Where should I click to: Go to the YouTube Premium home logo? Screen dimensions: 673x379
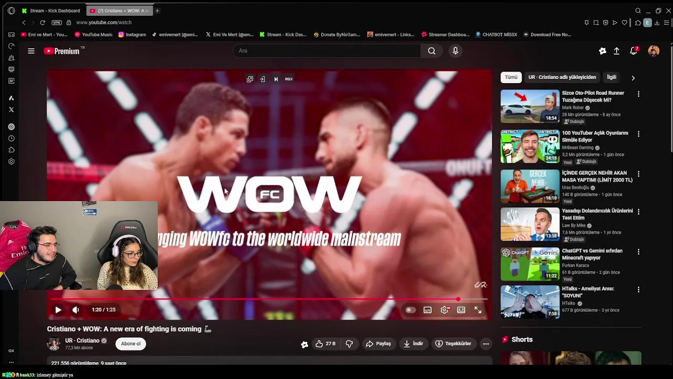(62, 51)
